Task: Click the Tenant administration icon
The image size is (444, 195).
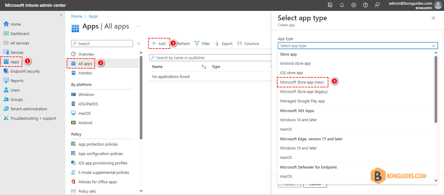Action: point(6,109)
